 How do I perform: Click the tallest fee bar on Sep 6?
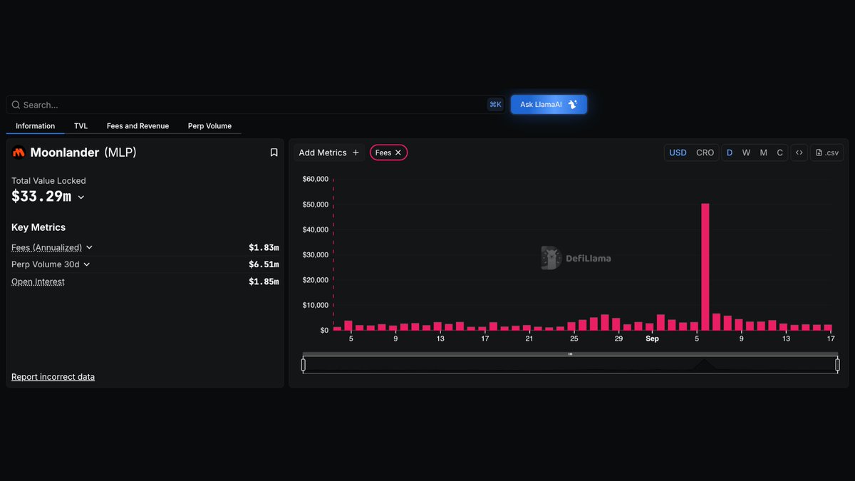[705, 267]
